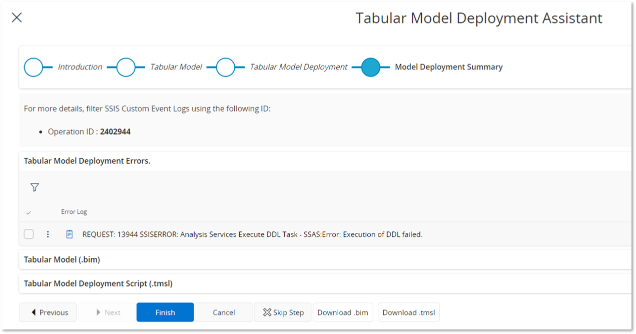Toggle the select-all checkmark in header
Image resolution: width=636 pixels, height=334 pixels.
pos(29,213)
